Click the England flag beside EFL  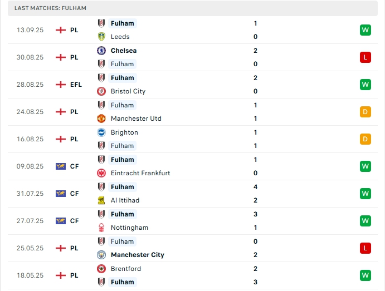(x=61, y=85)
